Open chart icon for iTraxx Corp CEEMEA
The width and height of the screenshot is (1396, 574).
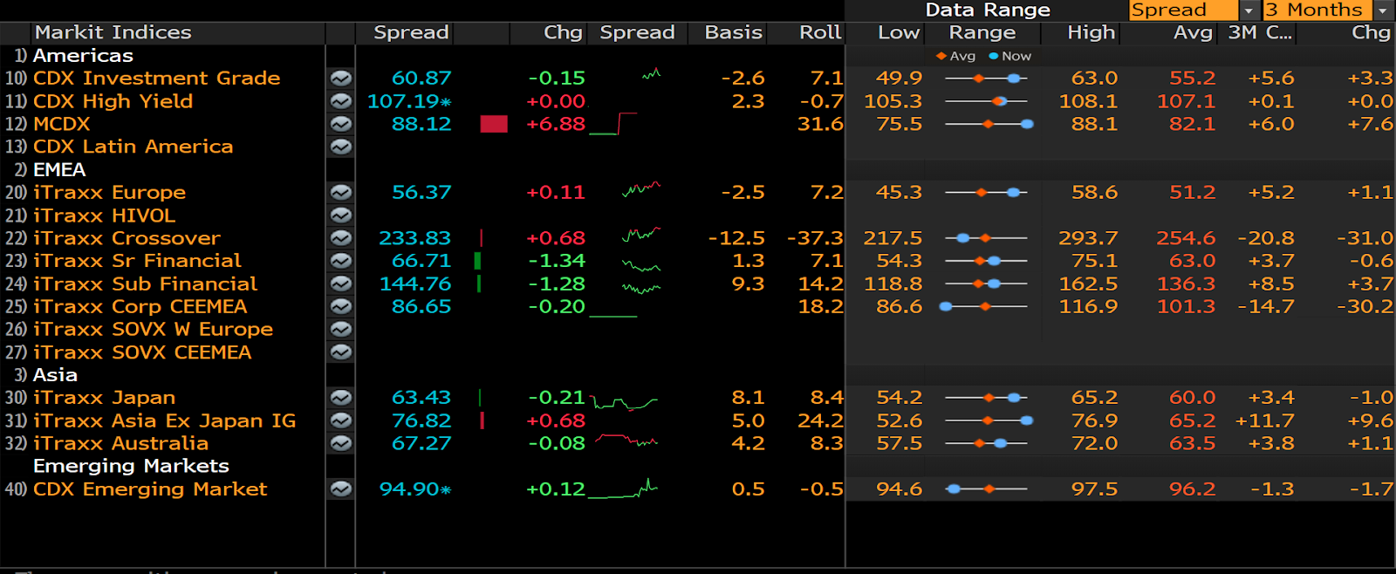click(341, 306)
